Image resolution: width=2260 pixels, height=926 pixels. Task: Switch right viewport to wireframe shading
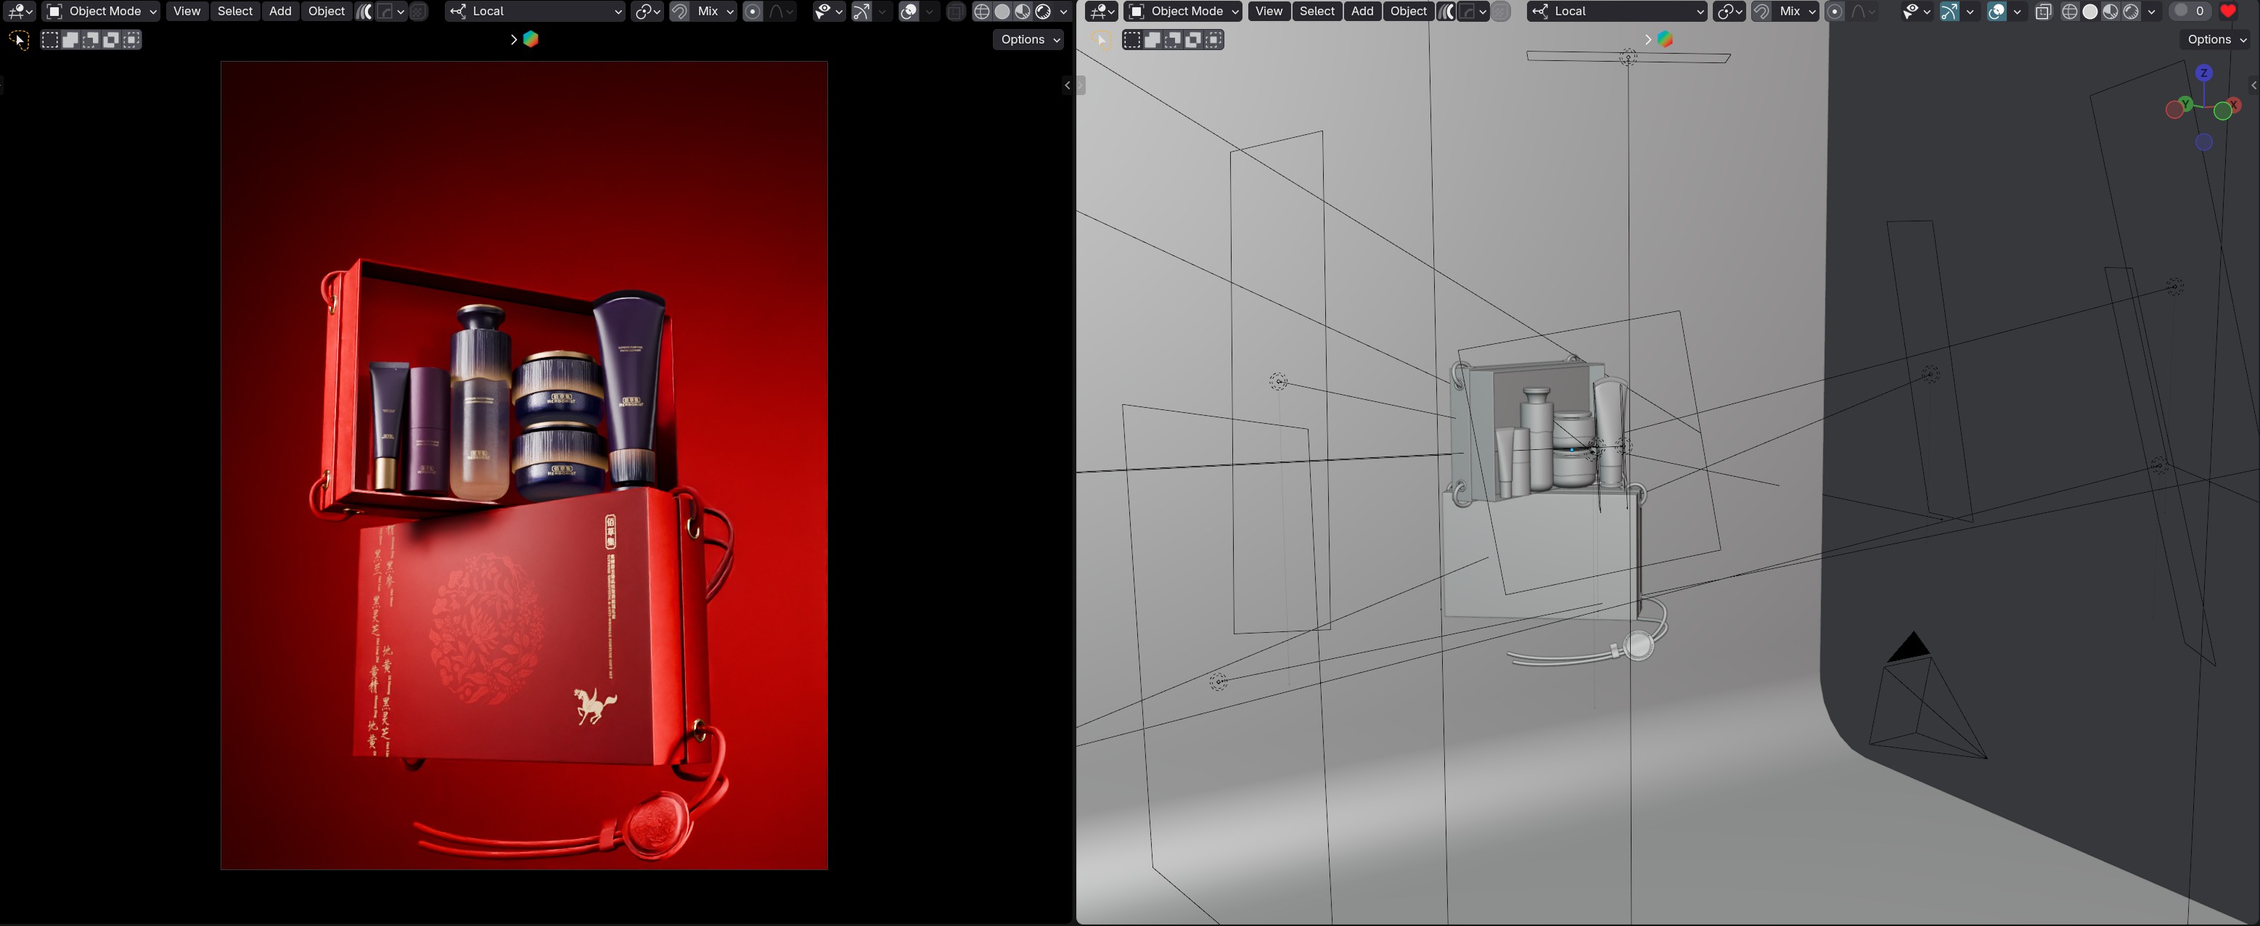[2070, 12]
